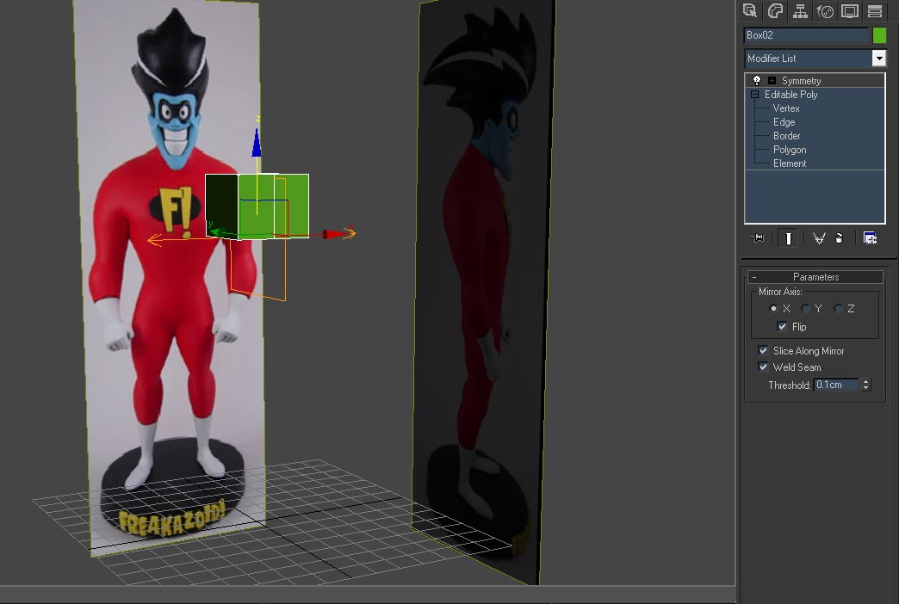Open the Utilities command panel tab
The width and height of the screenshot is (899, 604).
[875, 11]
